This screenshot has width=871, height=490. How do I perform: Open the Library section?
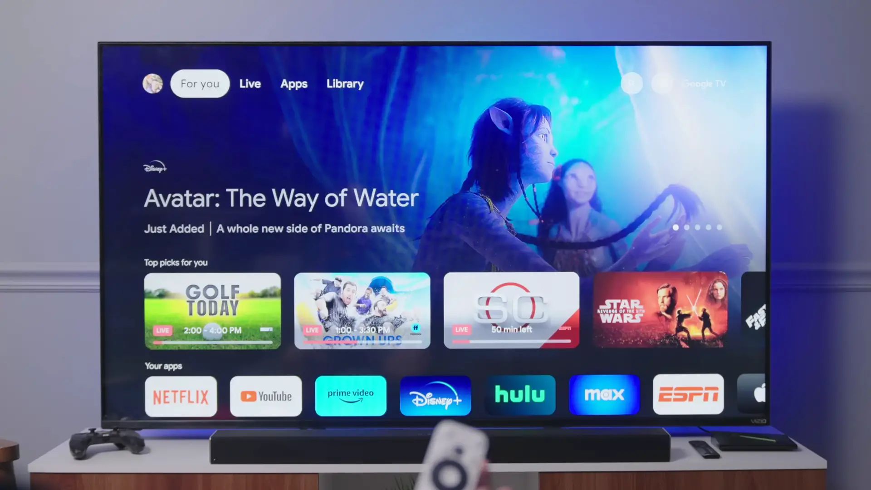[x=345, y=84]
